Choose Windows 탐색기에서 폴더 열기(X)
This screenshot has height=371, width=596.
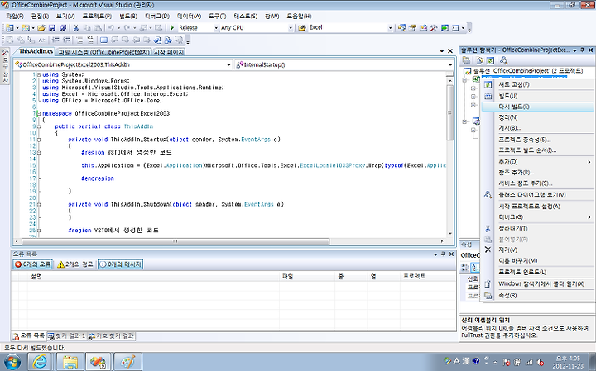coord(537,283)
